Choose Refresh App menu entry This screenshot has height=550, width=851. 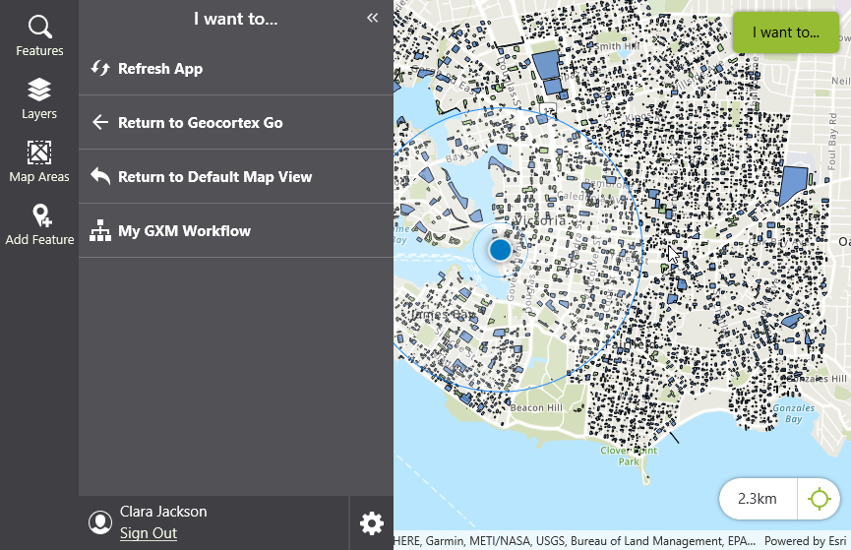[x=236, y=69]
